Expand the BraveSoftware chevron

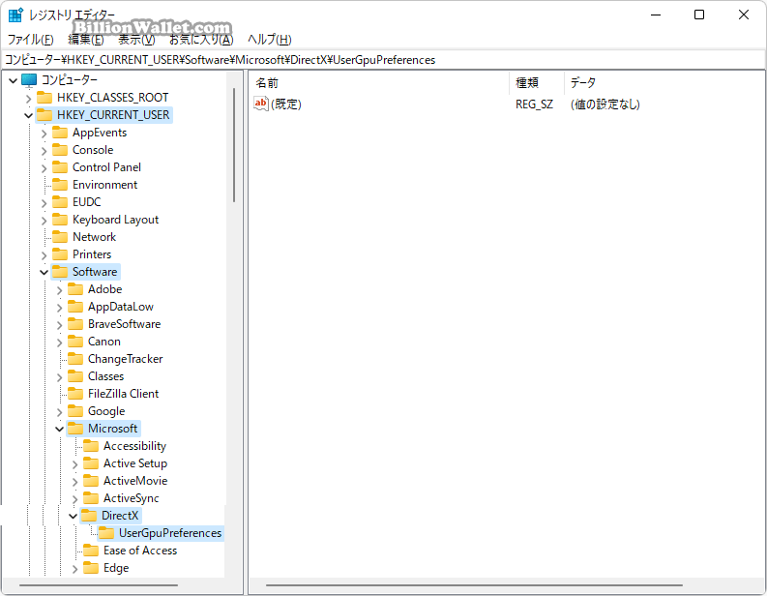60,324
